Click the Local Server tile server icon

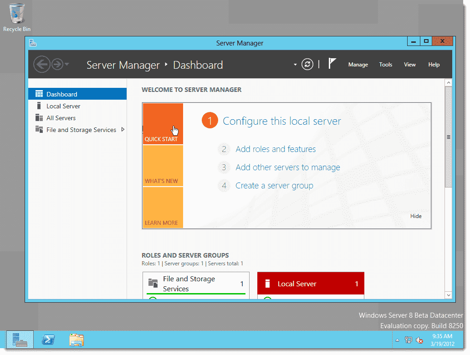[x=268, y=284]
